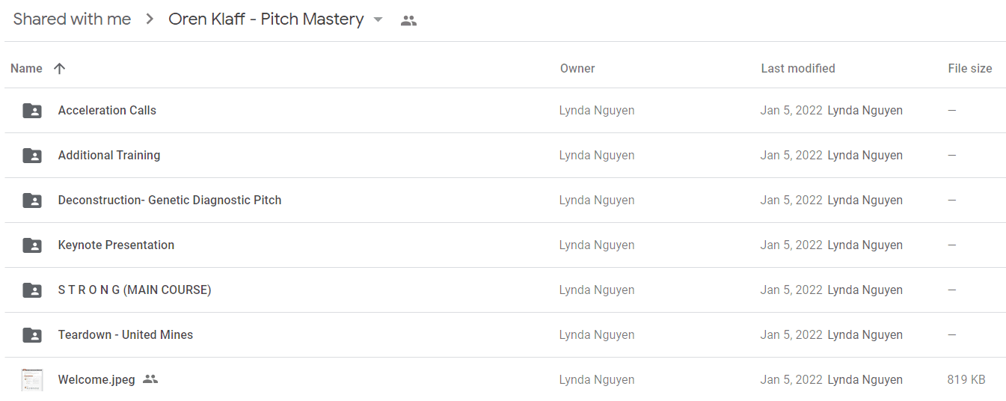Click the breadcrumb chevron after Shared with me
Image resolution: width=1006 pixels, height=401 pixels.
(x=150, y=19)
